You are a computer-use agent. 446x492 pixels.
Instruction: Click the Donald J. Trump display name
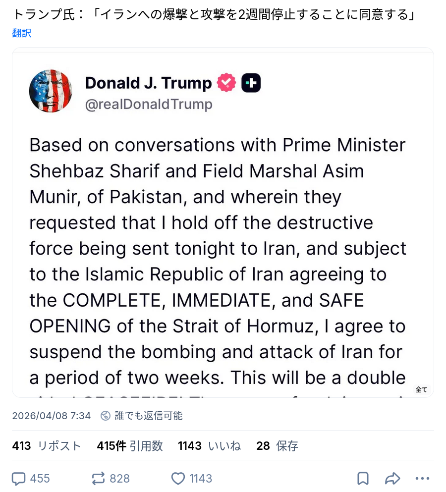pyautogui.click(x=148, y=83)
